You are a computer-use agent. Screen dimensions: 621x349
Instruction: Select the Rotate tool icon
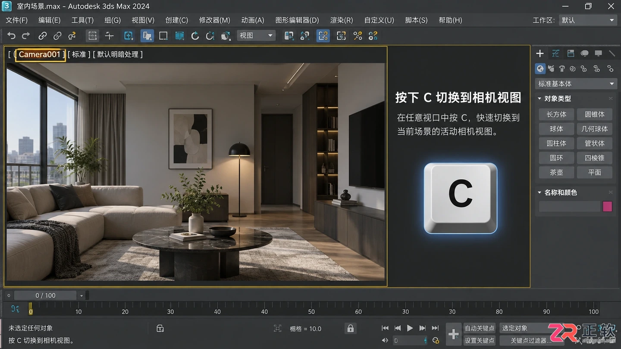coord(195,36)
